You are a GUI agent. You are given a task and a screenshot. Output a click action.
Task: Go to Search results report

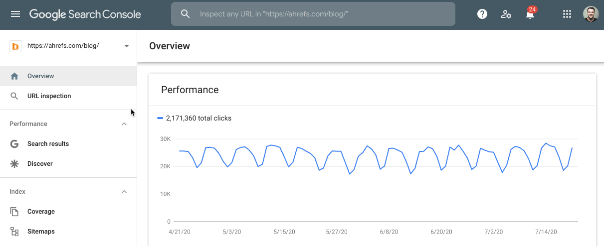tap(48, 144)
